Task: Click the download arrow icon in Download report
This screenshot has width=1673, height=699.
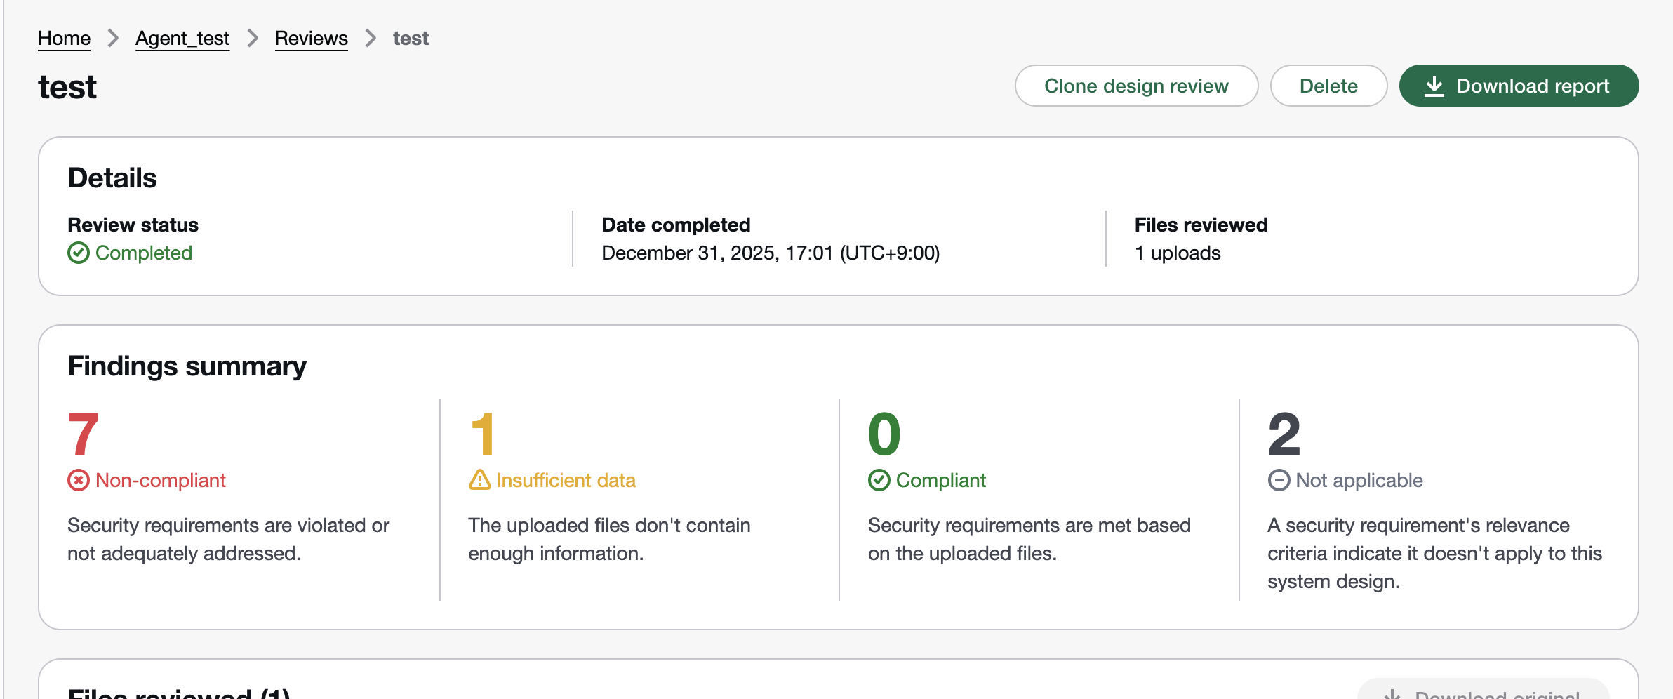Action: coord(1434,86)
